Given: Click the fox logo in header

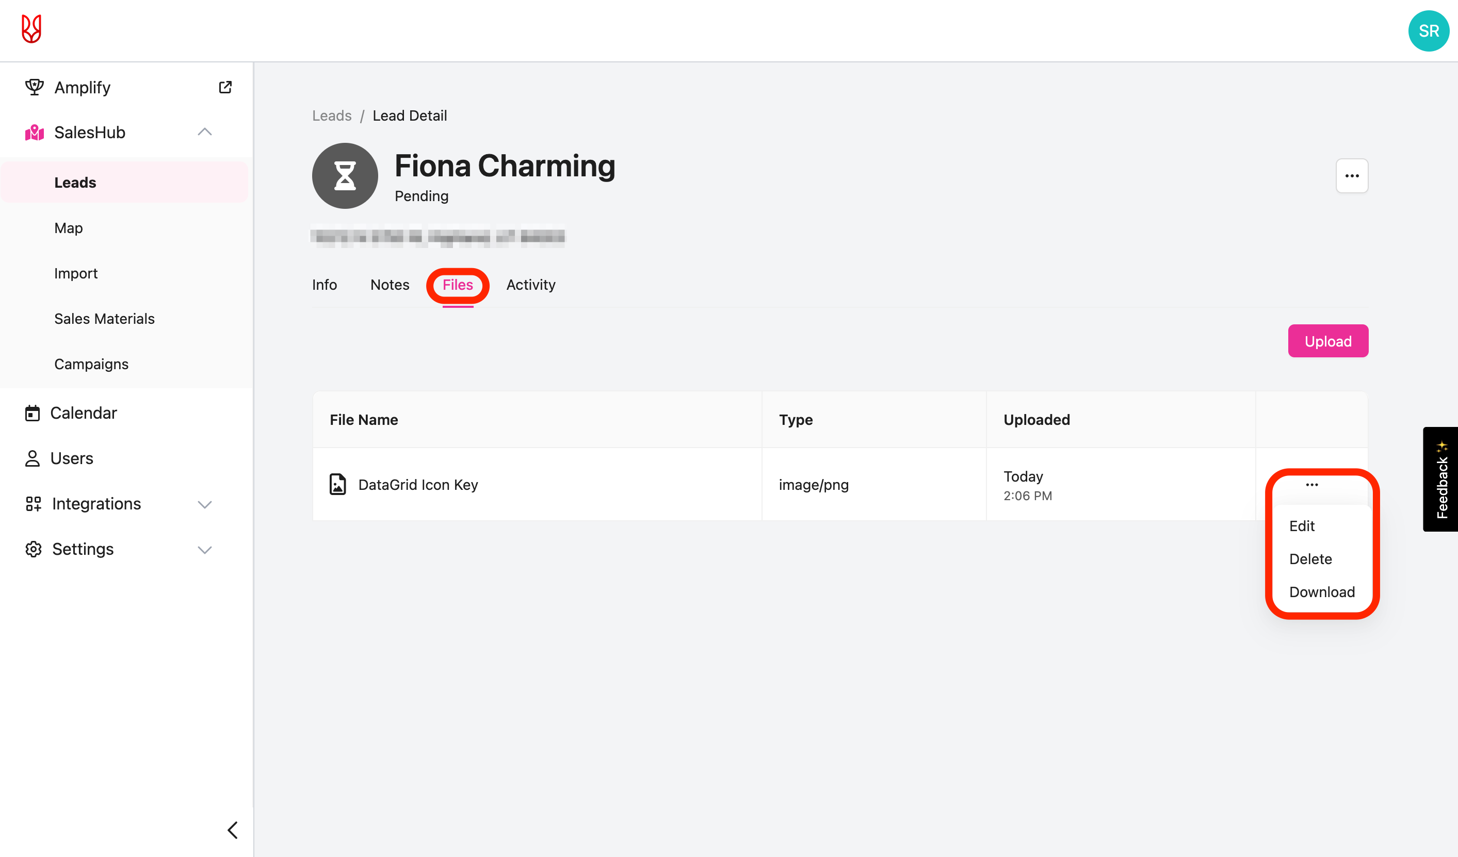Looking at the screenshot, I should [31, 29].
